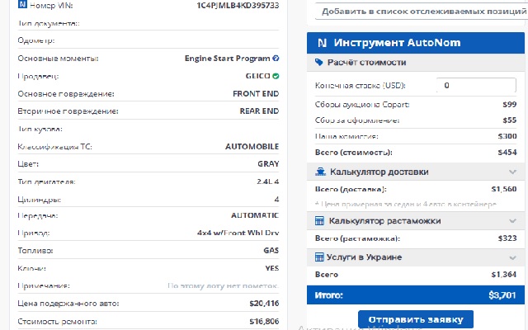The height and width of the screenshot is (330, 528).
Task: Select the VIN number 1C4PJMLB4KD395733
Action: [x=238, y=6]
